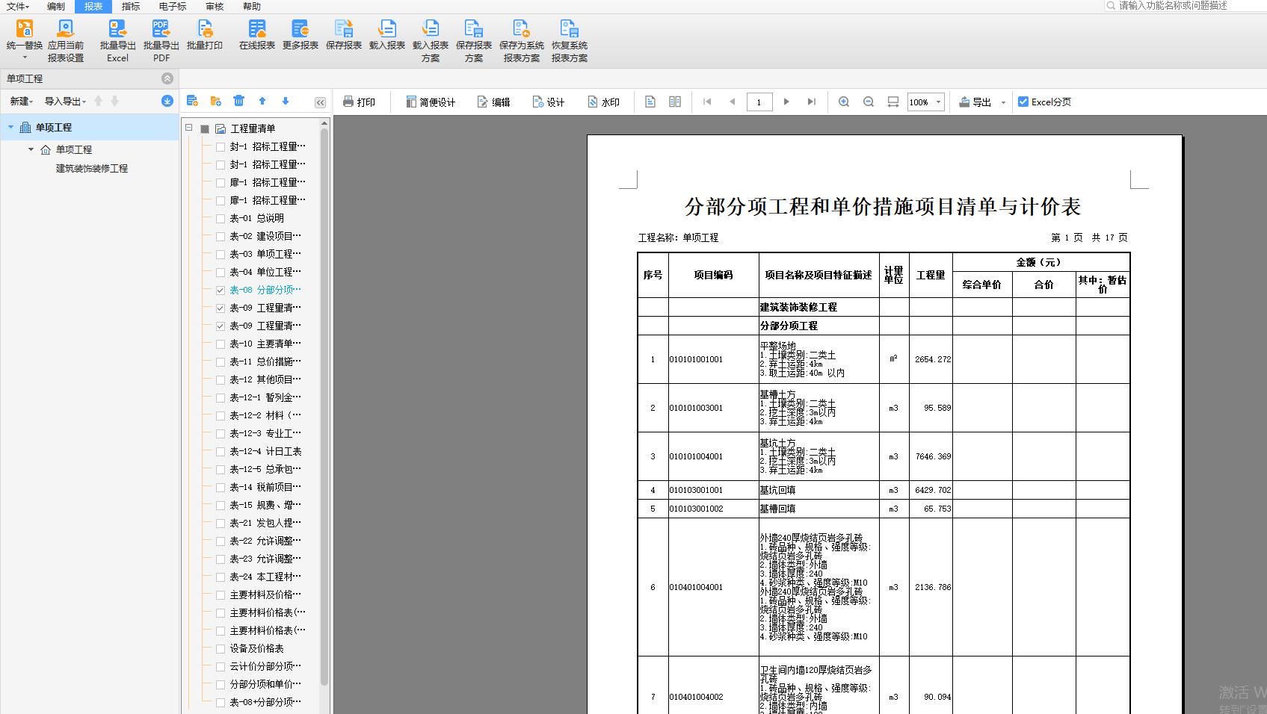
Task: Click 批量导出 Excel icon
Action: [x=117, y=28]
